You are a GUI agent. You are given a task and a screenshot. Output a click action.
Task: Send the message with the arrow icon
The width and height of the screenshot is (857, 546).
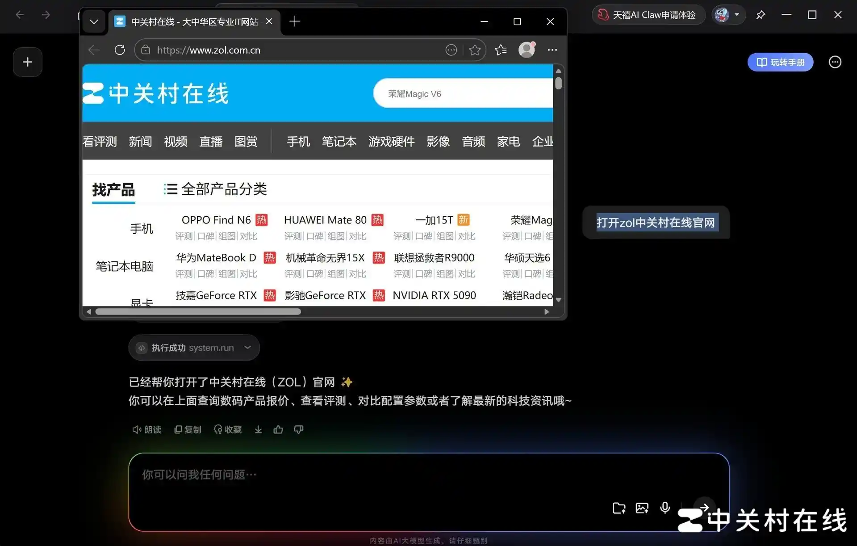pos(704,508)
